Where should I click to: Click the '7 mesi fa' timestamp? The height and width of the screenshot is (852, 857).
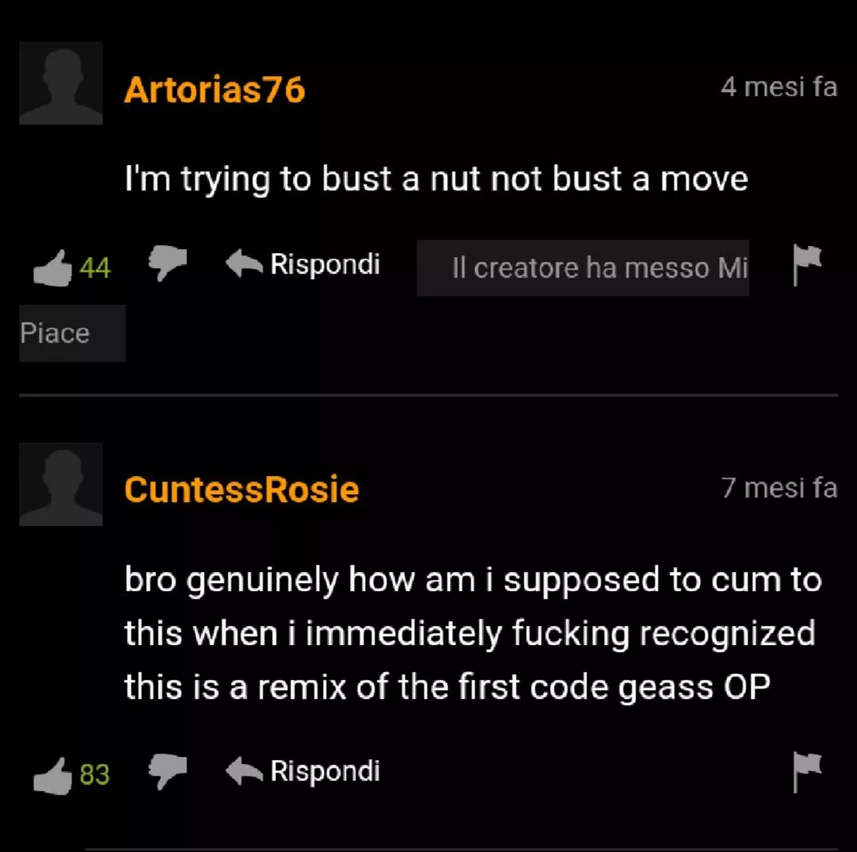click(779, 488)
